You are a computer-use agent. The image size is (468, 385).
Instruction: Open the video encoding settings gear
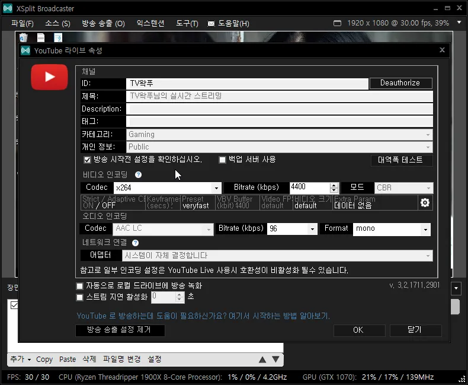[425, 203]
